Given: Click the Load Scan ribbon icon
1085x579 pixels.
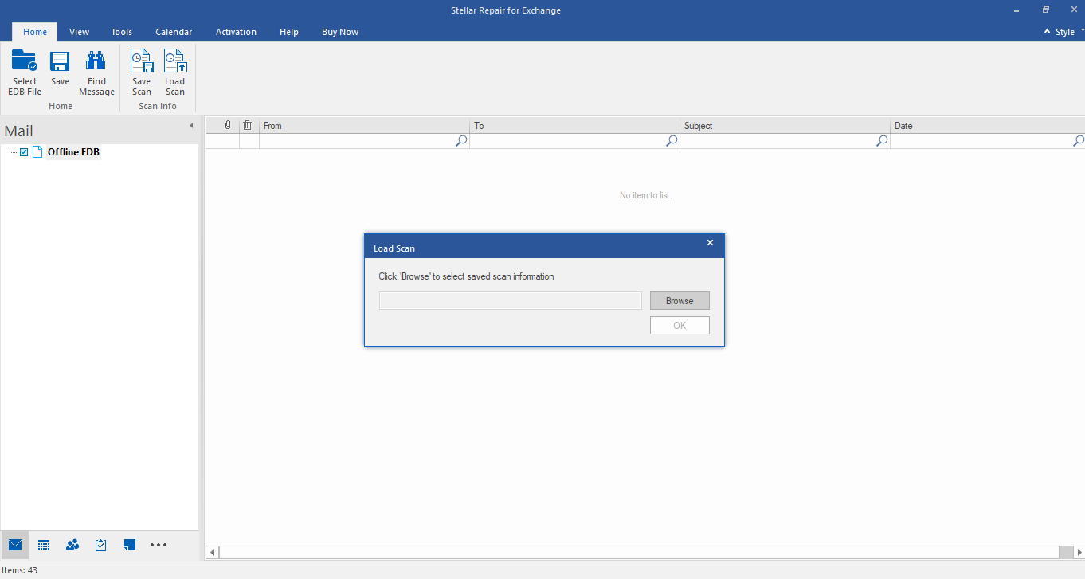Looking at the screenshot, I should pos(174,61).
